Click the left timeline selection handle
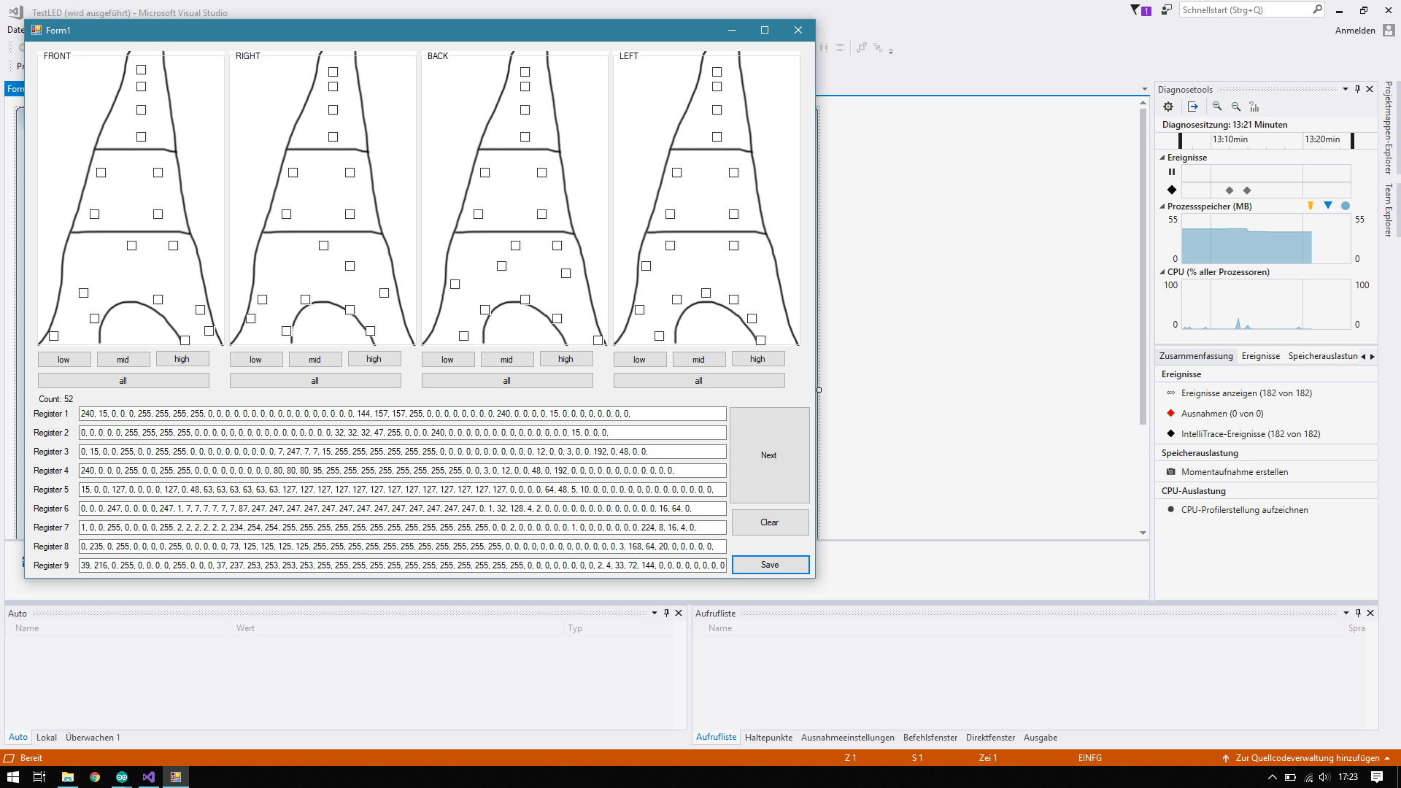The width and height of the screenshot is (1401, 788). 1180,141
